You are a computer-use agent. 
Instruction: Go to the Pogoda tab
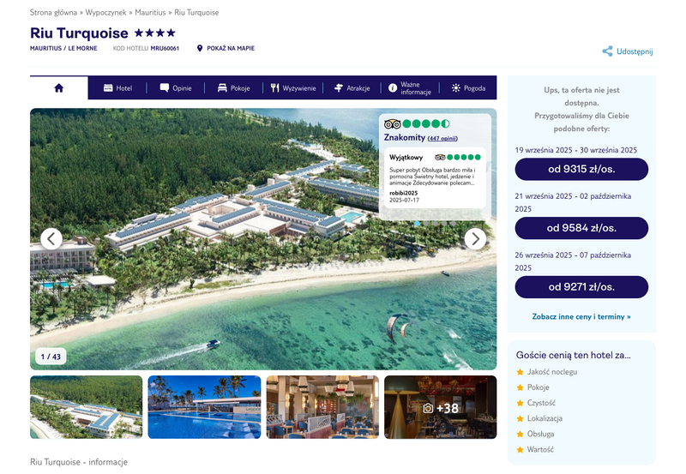click(x=468, y=88)
